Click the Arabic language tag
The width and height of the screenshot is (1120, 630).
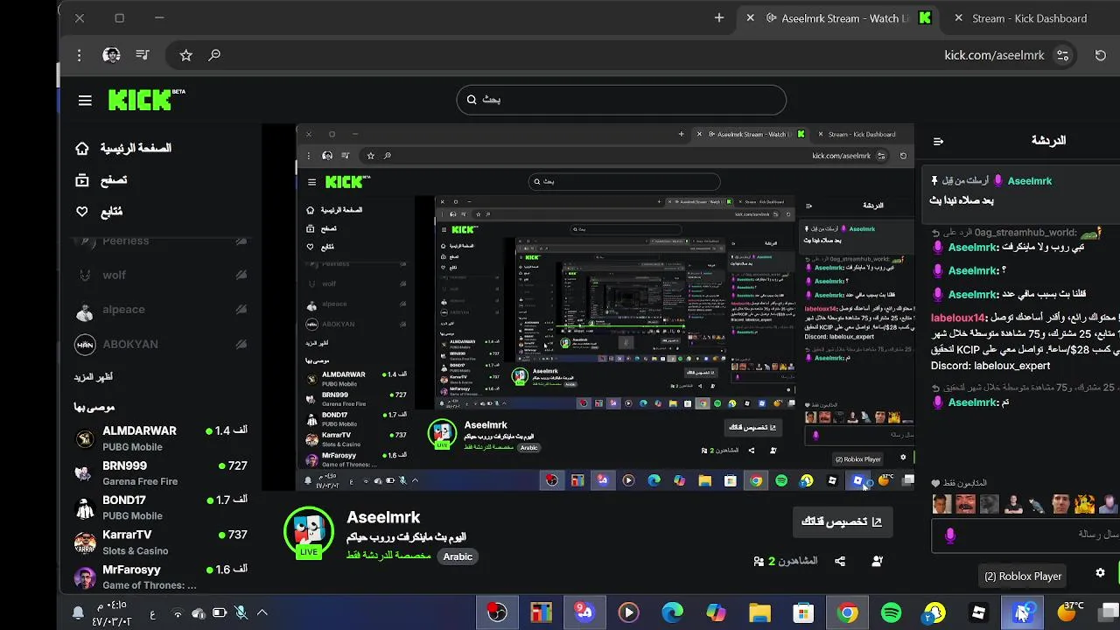(458, 556)
